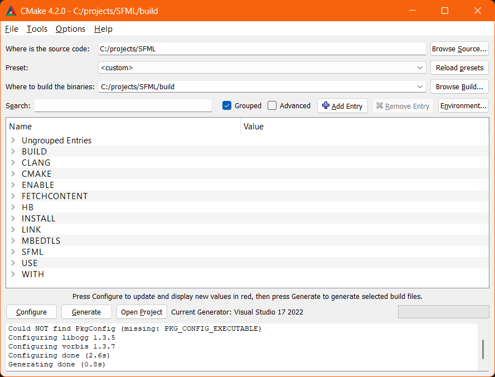Open the Tools menu
The height and width of the screenshot is (377, 495).
[x=37, y=29]
